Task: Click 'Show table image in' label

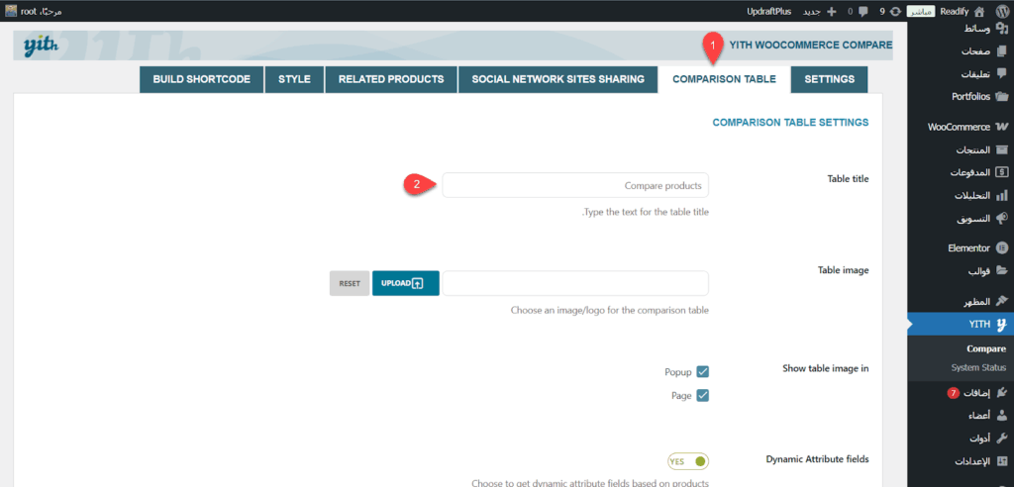Action: click(825, 368)
